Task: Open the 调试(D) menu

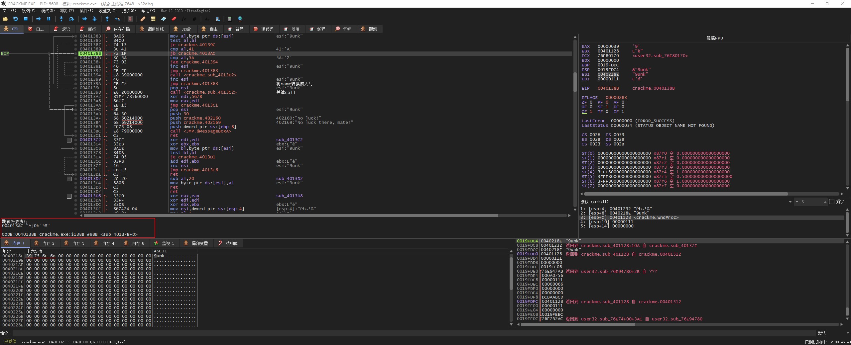Action: coord(48,11)
